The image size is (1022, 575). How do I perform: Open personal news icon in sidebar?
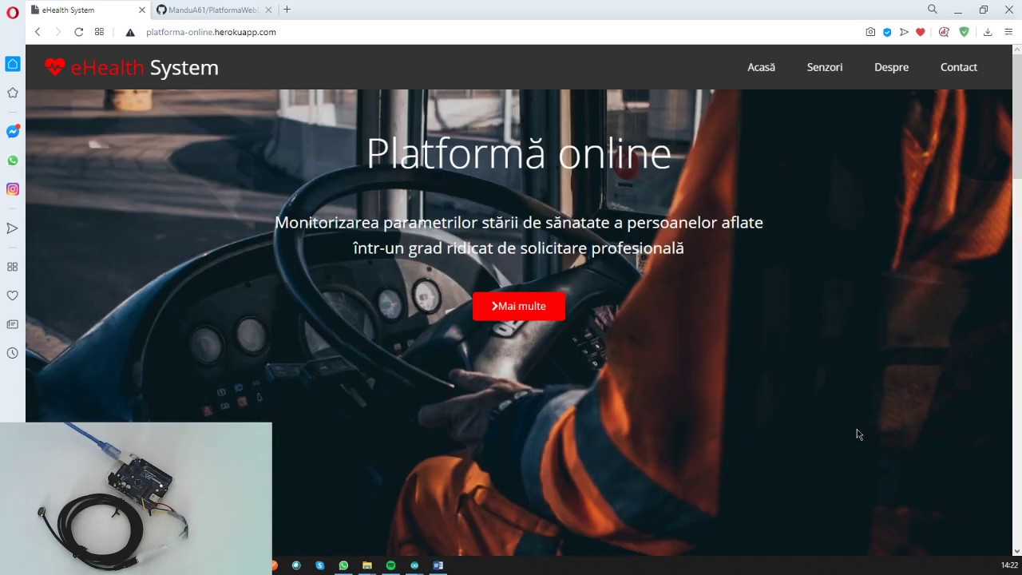click(x=13, y=324)
